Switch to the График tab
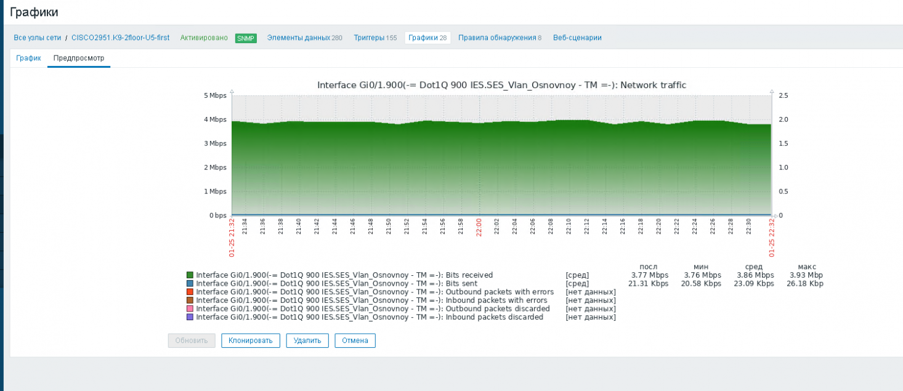903x391 pixels. [x=28, y=58]
